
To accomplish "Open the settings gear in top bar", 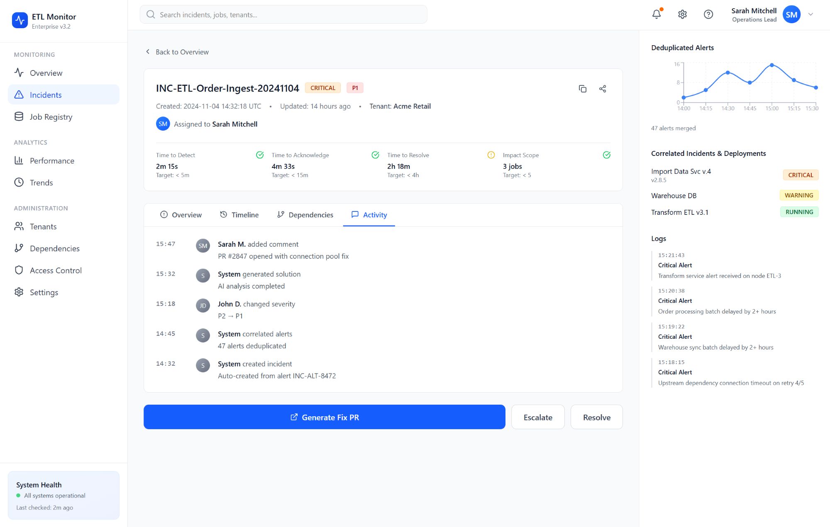I will click(x=682, y=15).
